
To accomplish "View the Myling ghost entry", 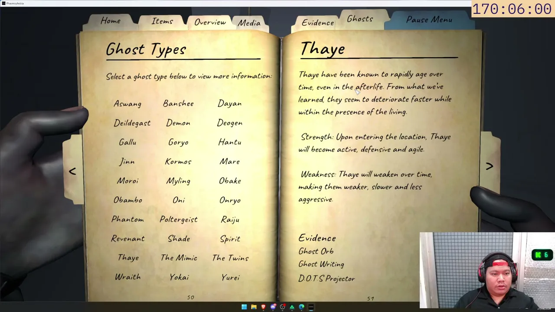I will coord(178,181).
